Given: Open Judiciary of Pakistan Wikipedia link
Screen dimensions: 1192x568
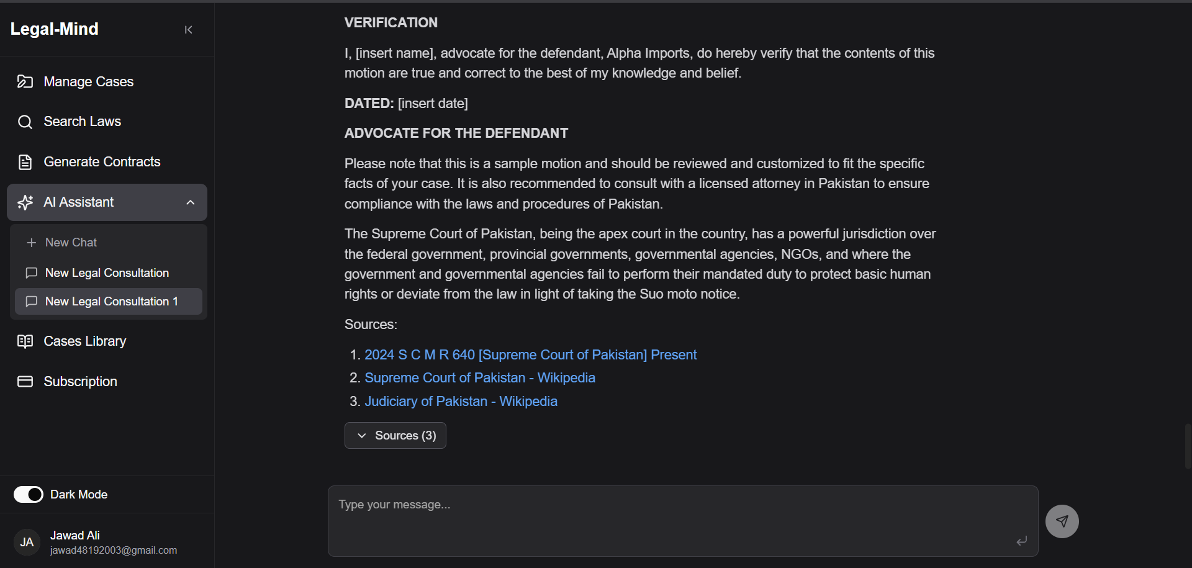Looking at the screenshot, I should tap(461, 402).
